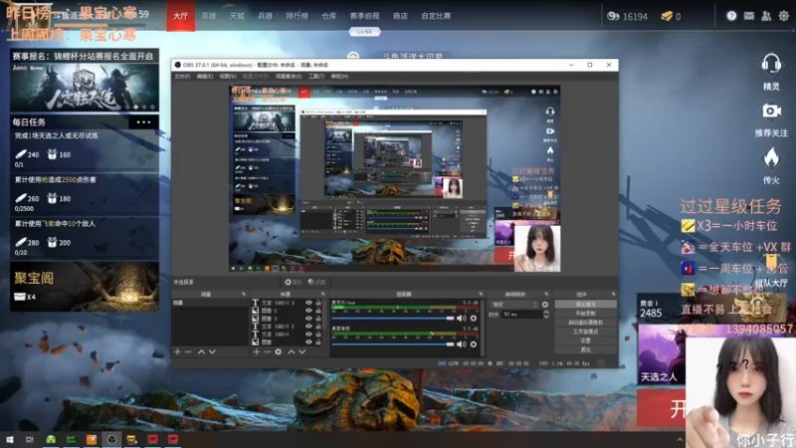796x448 pixels.
Task: Click the 传火 flame icon
Action: (771, 158)
